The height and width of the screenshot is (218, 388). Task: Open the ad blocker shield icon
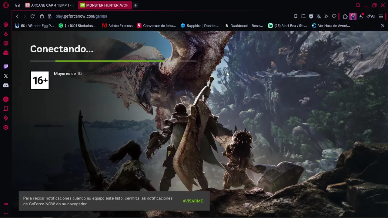[311, 16]
